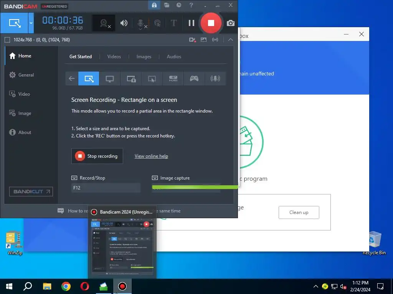Click the Record/Stop keyboard icon
Viewport: 393px width, 294px height.
[74, 178]
